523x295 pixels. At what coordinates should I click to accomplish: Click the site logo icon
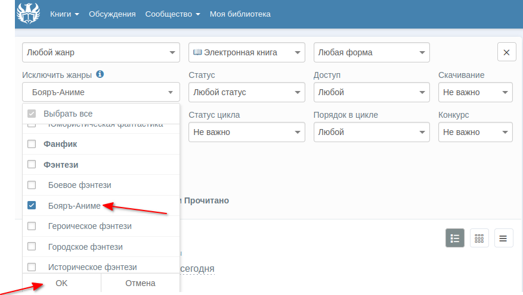pos(27,13)
